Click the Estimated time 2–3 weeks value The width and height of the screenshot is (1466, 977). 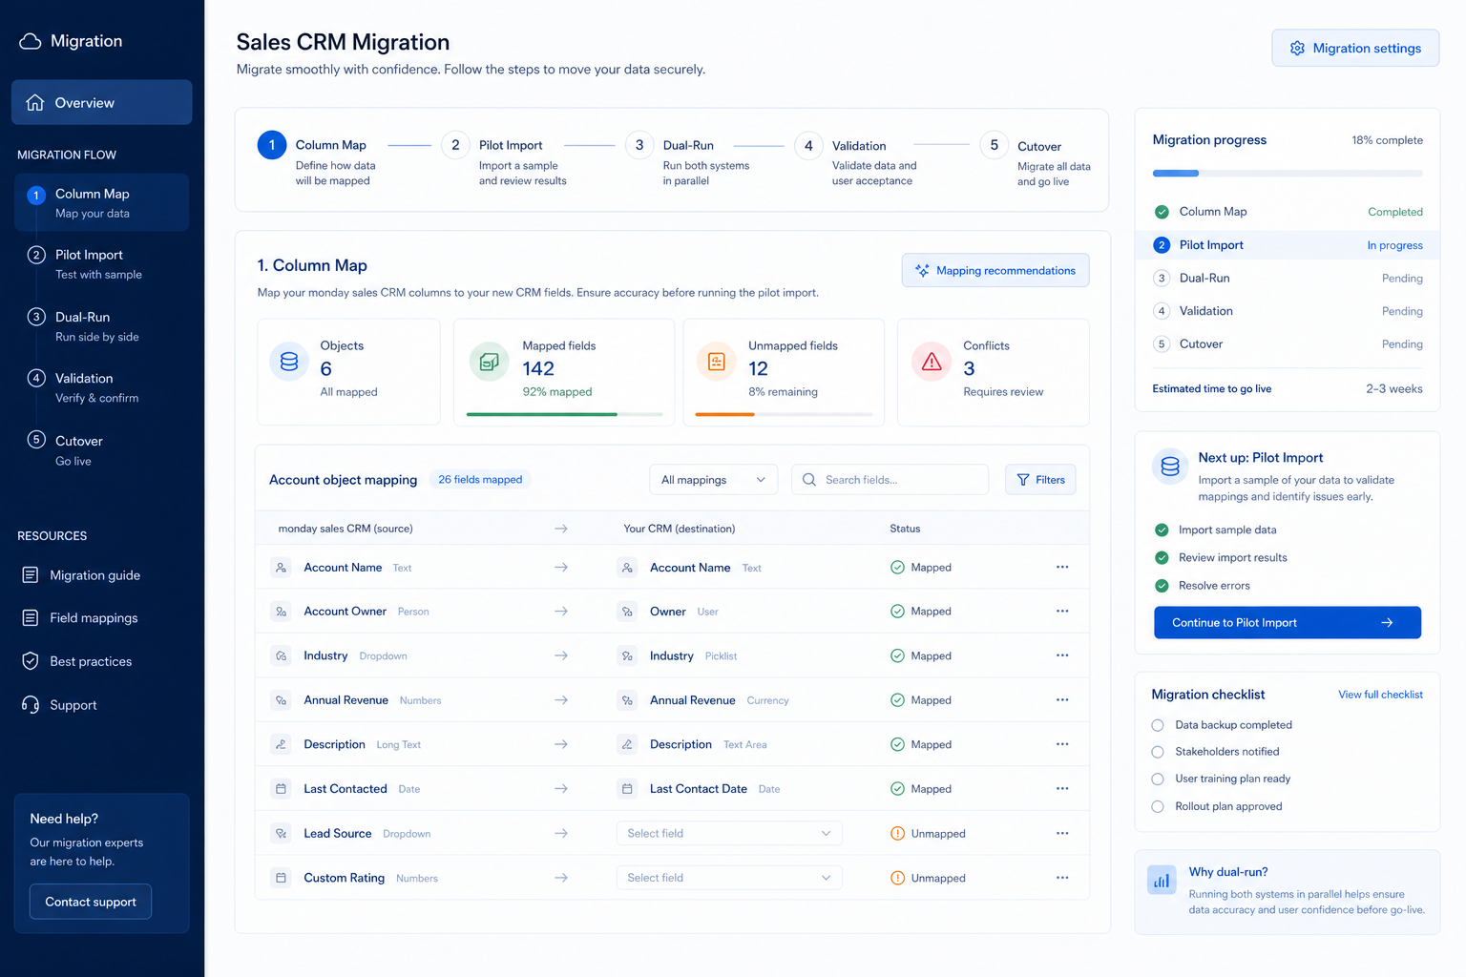tap(1394, 389)
